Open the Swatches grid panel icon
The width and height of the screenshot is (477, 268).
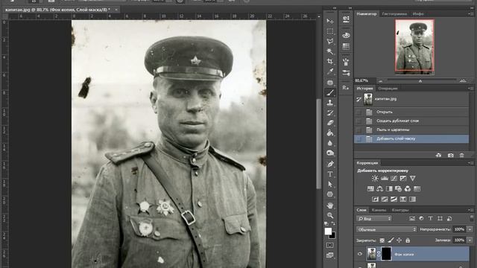click(x=346, y=46)
